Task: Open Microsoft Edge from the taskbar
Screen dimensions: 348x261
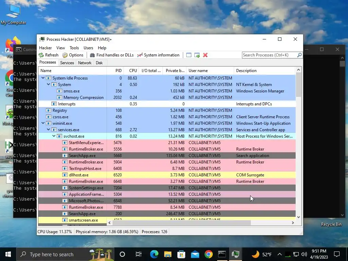Action: tap(154, 254)
